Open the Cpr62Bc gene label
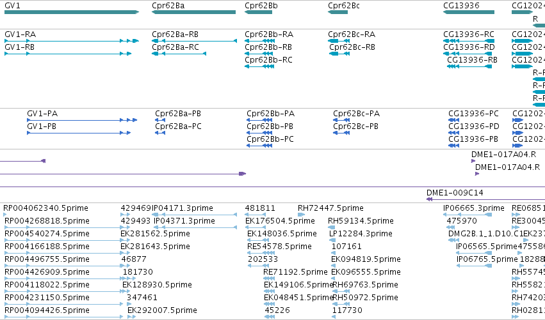Image resolution: width=545 pixels, height=320 pixels. (344, 6)
